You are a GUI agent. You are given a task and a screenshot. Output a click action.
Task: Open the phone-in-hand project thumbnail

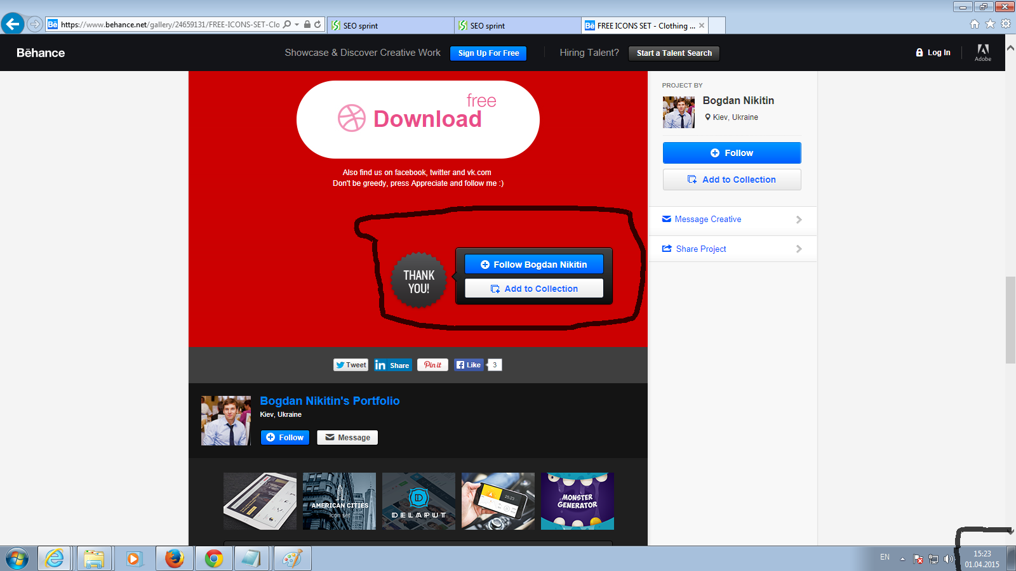coord(498,501)
